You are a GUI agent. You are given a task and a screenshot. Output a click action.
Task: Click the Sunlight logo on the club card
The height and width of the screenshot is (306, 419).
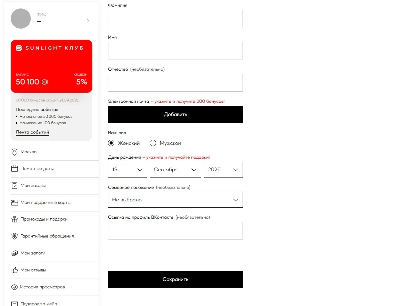pos(19,48)
